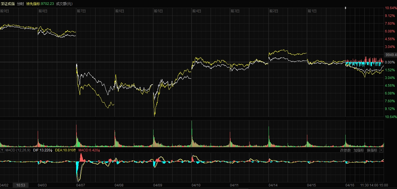Screen dimensions: 397x189
Task: Click the 04/16 date on the time axis
Action: [350, 185]
